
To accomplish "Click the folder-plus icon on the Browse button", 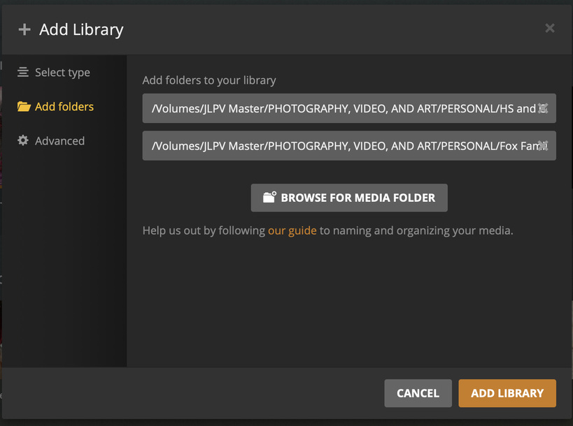I will (x=269, y=198).
